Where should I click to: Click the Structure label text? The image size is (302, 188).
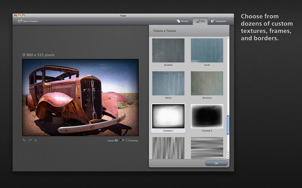(207, 98)
